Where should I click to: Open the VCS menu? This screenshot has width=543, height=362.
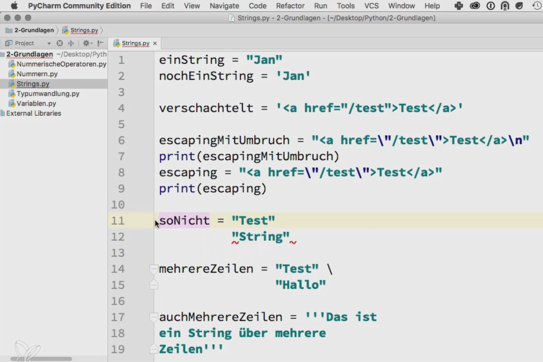click(372, 6)
